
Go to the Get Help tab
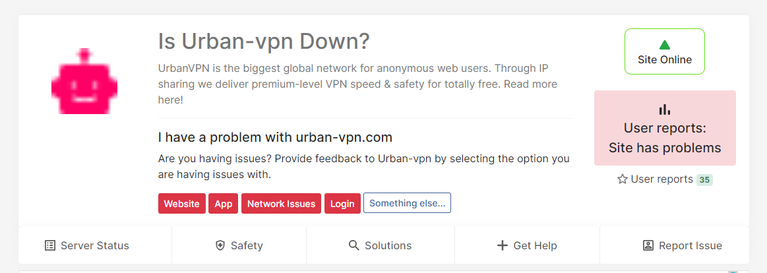(x=535, y=245)
